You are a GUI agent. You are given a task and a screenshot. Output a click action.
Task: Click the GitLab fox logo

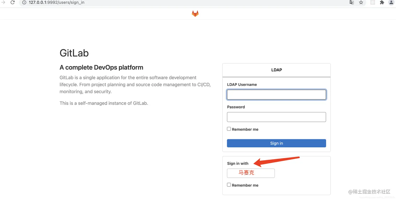(195, 14)
